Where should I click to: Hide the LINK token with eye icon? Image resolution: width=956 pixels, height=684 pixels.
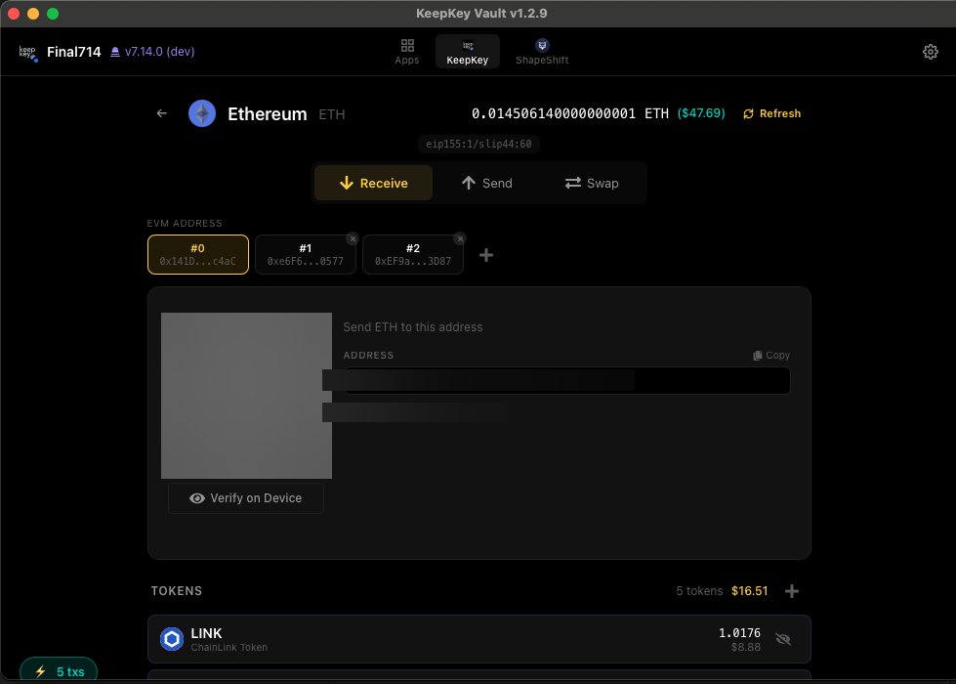click(782, 639)
